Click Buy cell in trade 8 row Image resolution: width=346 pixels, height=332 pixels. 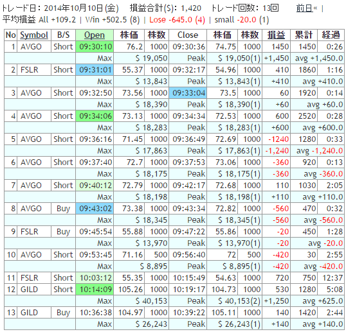click(x=63, y=209)
